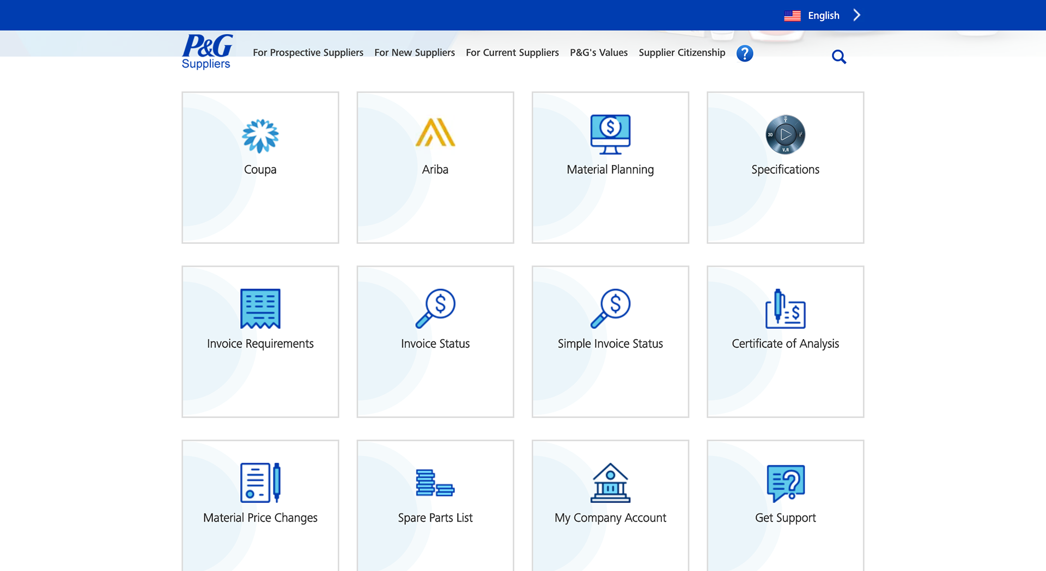Click the P&G Suppliers logo
This screenshot has height=571, width=1046.
pyautogui.click(x=207, y=52)
